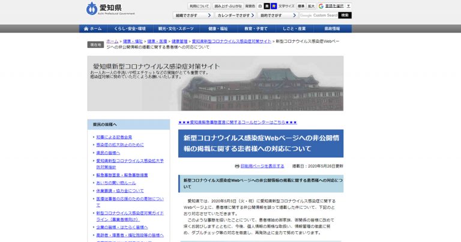The image size is (461, 242).
Task: Open しごと・産業 nav tab
Action: pyautogui.click(x=294, y=28)
